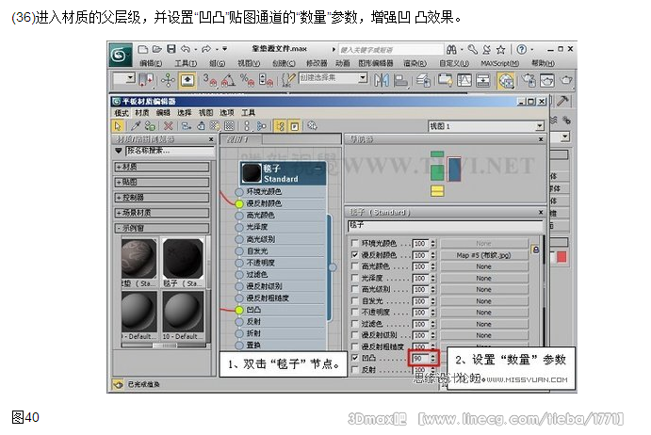Open the 视图 1 view dropdown
The height and width of the screenshot is (435, 651).
pos(486,124)
